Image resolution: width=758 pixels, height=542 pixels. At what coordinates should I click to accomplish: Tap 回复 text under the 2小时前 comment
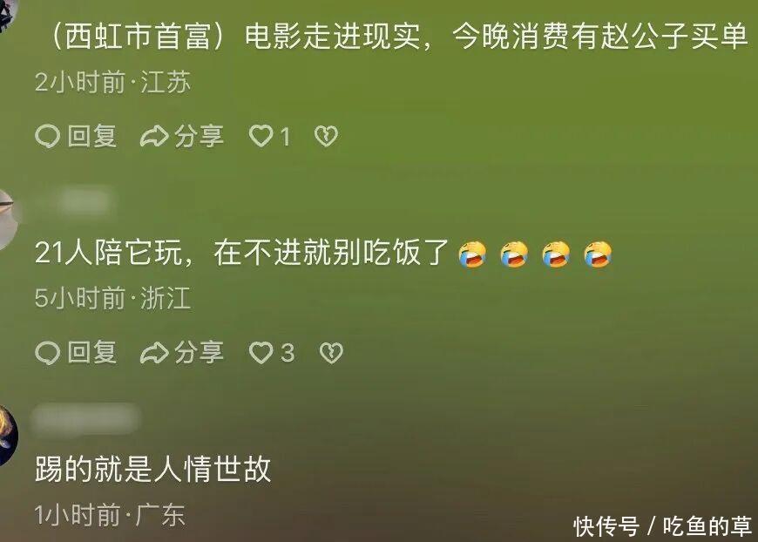tap(92, 136)
